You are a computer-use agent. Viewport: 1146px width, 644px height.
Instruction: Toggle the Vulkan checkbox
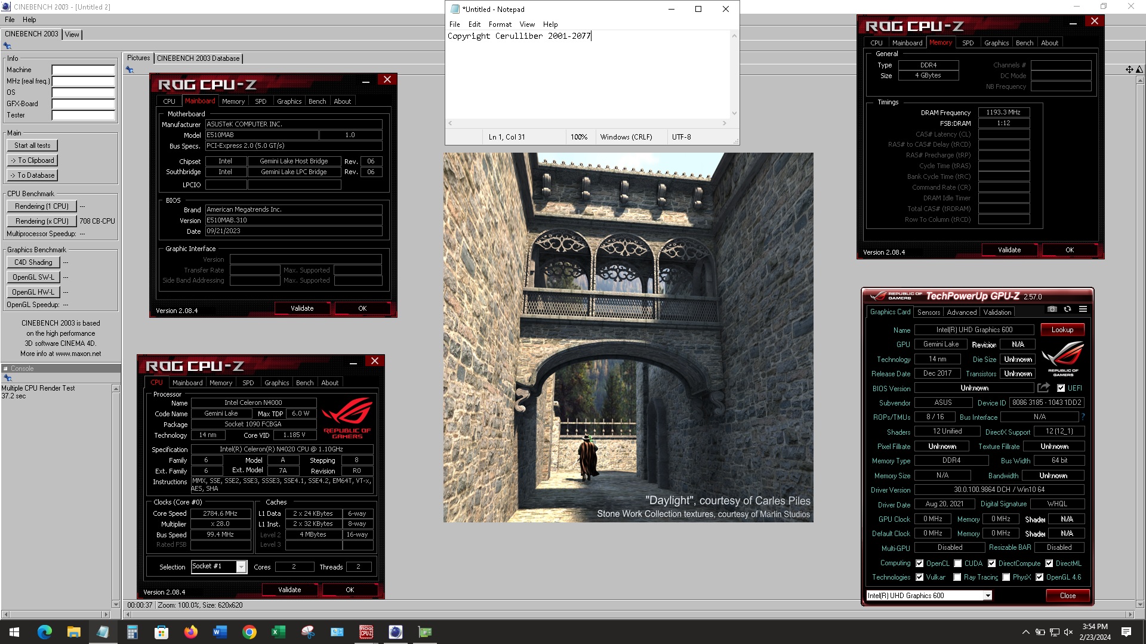tap(920, 577)
